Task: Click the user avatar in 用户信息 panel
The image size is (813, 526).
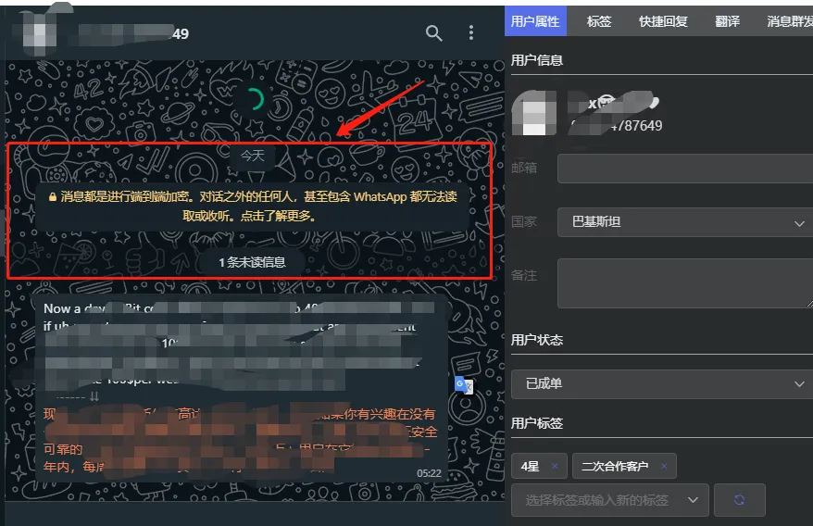Action: coord(534,113)
